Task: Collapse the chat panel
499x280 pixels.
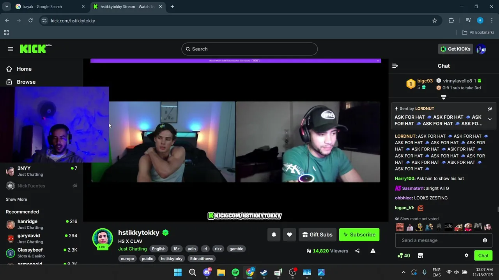Action: [x=395, y=66]
